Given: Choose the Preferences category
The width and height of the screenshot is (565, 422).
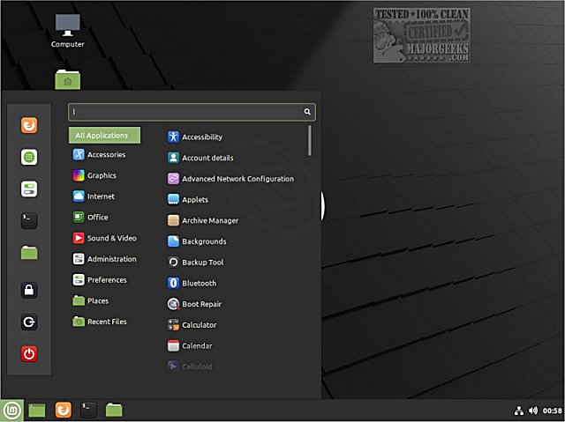Looking at the screenshot, I should coord(100,279).
